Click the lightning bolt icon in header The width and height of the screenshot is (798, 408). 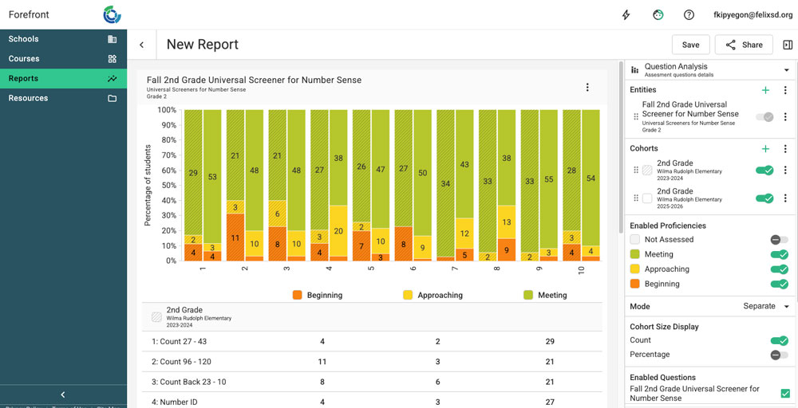click(626, 14)
